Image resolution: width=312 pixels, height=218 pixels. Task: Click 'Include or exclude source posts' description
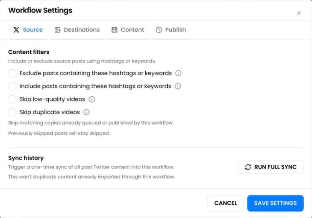tap(82, 61)
